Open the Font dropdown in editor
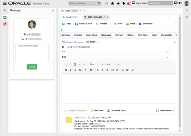Screen dimensions: 191x136 [96, 64]
